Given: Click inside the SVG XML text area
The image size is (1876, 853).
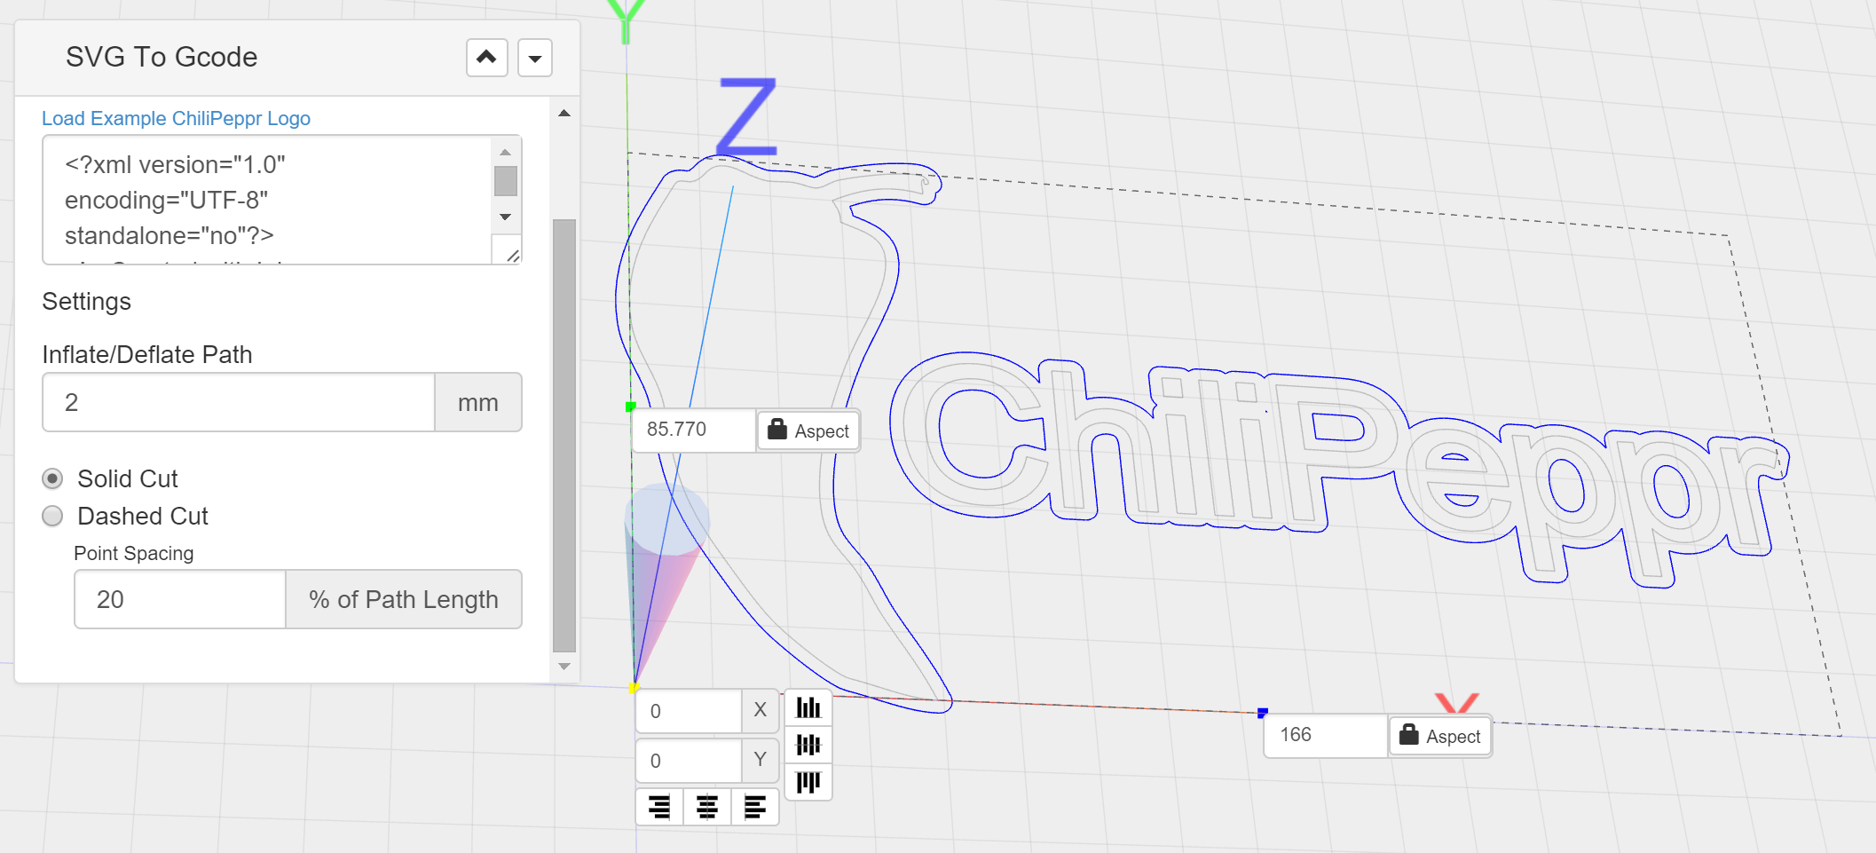Looking at the screenshot, I should 266,200.
